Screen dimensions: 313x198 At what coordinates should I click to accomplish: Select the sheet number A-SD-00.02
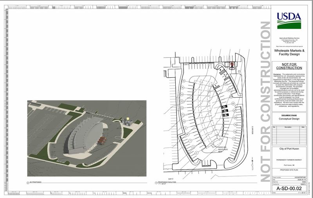pos(289,189)
